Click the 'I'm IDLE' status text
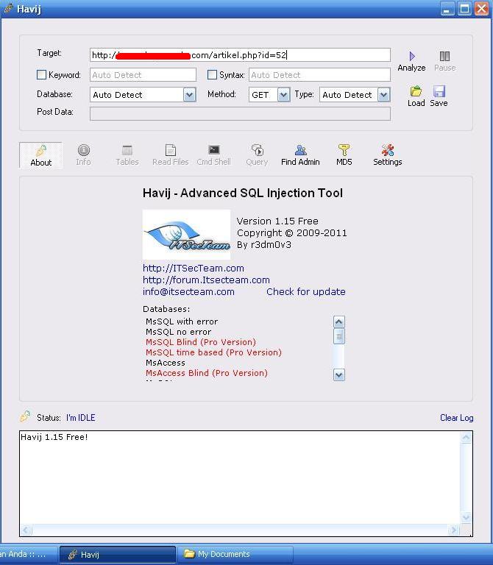Screen dimensions: 493x565 (x=81, y=418)
